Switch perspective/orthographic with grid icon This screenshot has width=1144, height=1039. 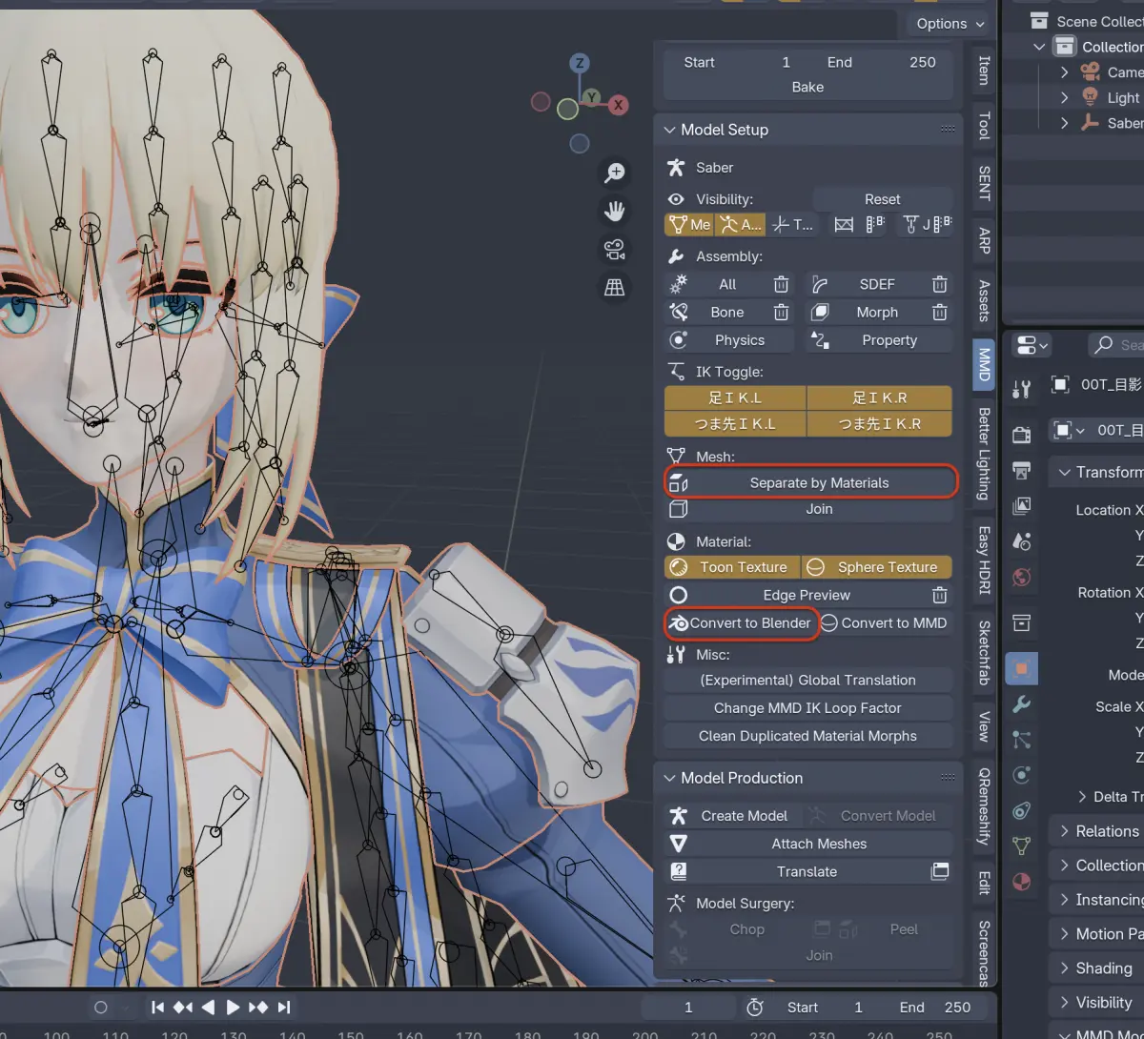pyautogui.click(x=615, y=287)
